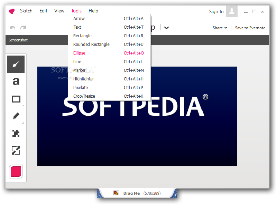The image size is (277, 205).
Task: Click the 578x289 size label
Action: click(152, 193)
